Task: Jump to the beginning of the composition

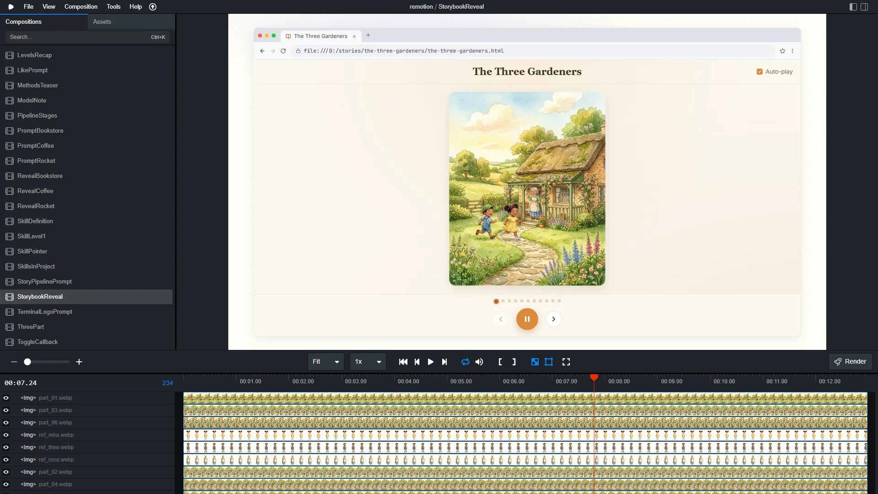Action: coord(403,362)
